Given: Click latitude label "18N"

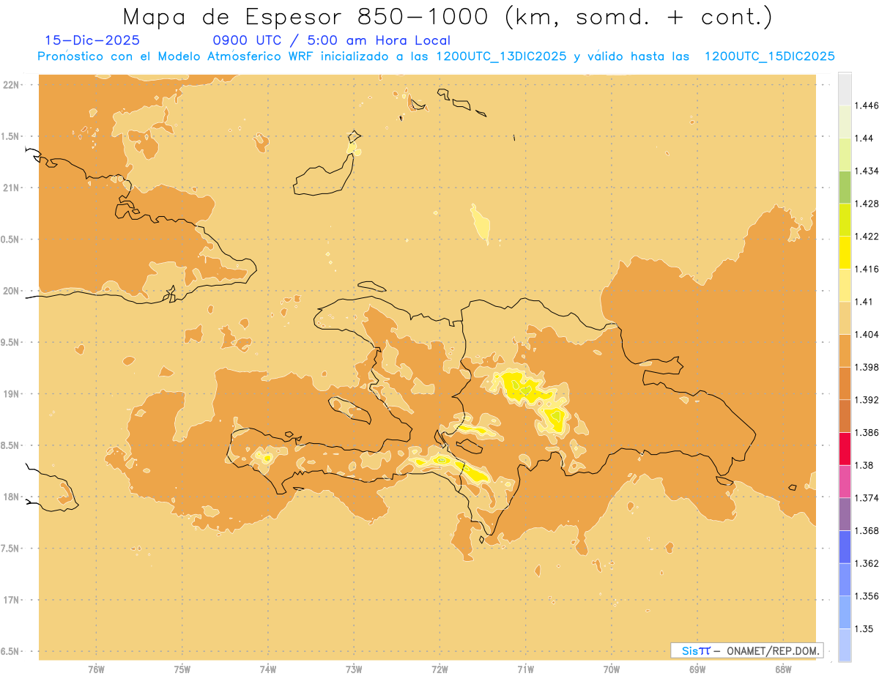Looking at the screenshot, I should 12,497.
